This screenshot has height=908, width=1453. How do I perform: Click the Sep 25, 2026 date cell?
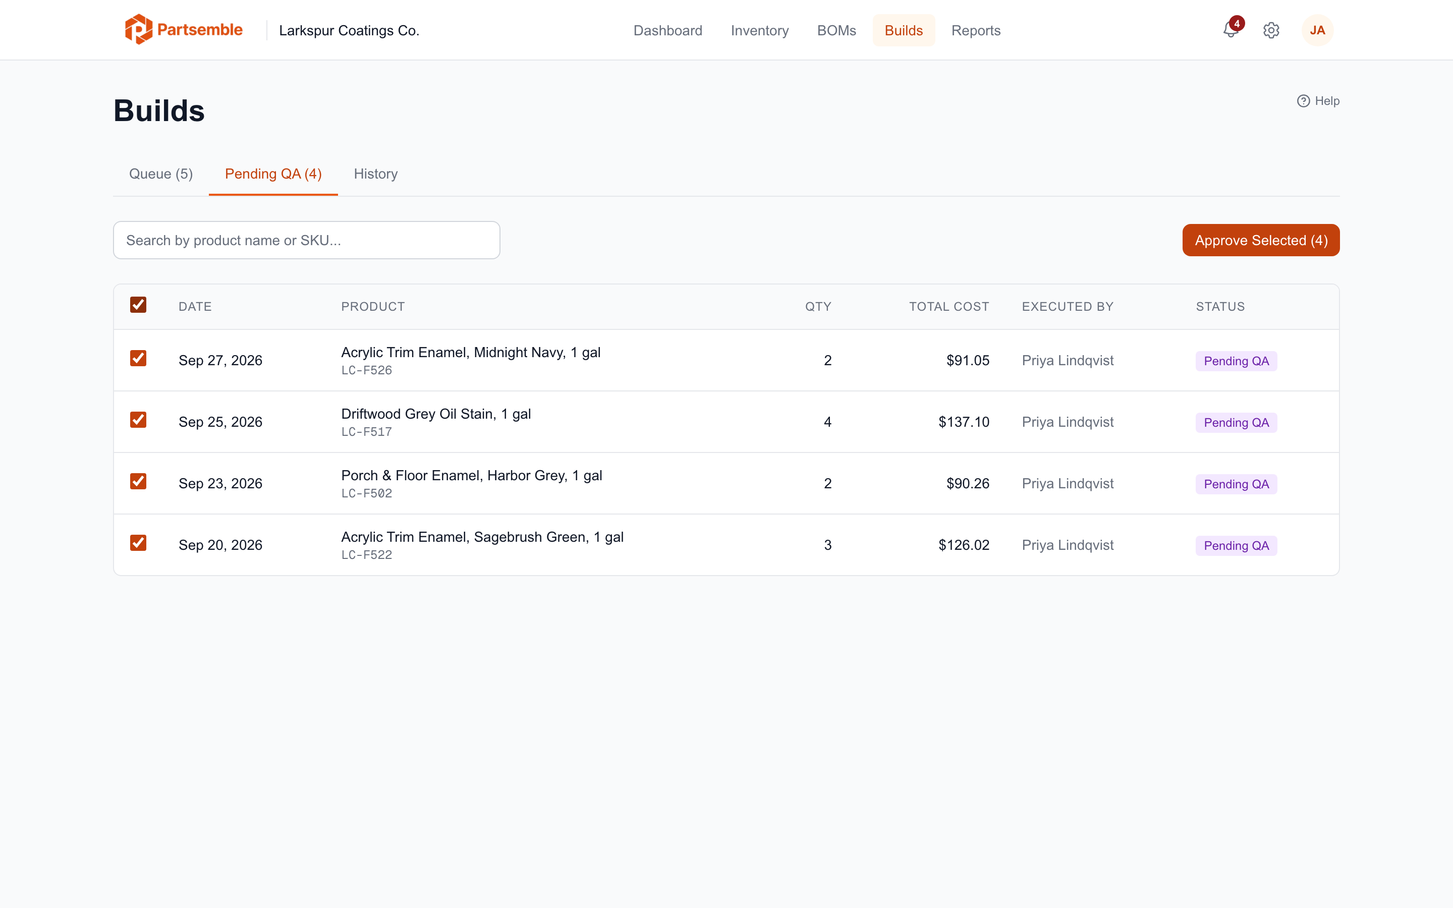coord(220,422)
